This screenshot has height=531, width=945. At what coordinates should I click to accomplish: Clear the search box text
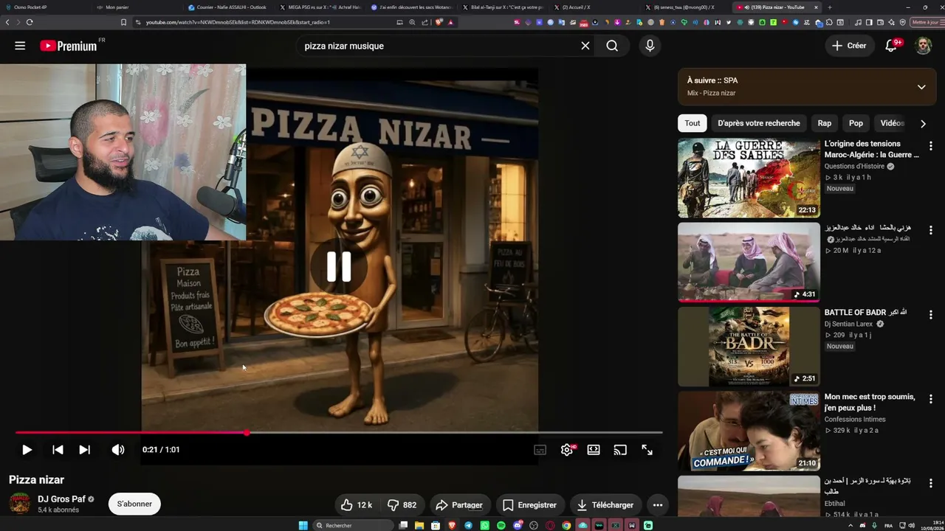[x=585, y=46]
